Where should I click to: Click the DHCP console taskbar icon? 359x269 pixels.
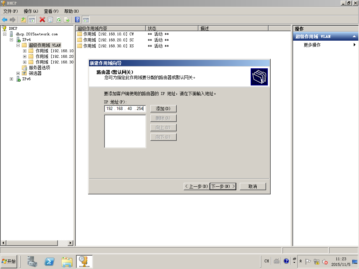[x=84, y=261]
